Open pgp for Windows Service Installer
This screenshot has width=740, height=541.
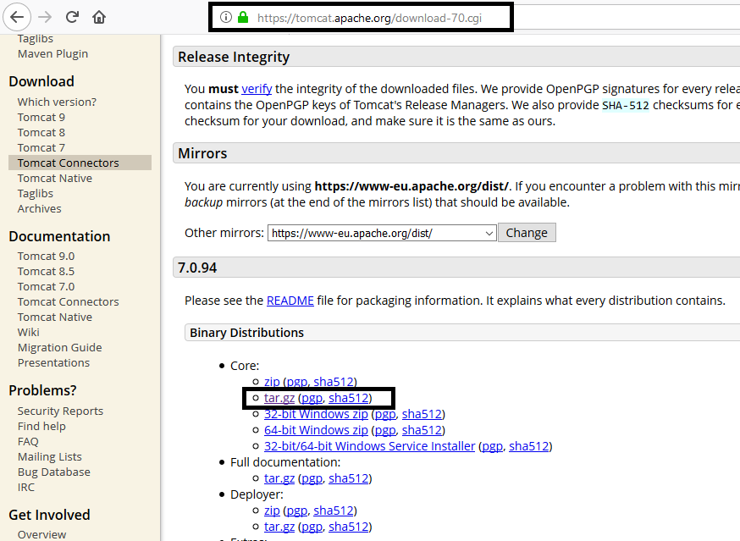(x=492, y=446)
